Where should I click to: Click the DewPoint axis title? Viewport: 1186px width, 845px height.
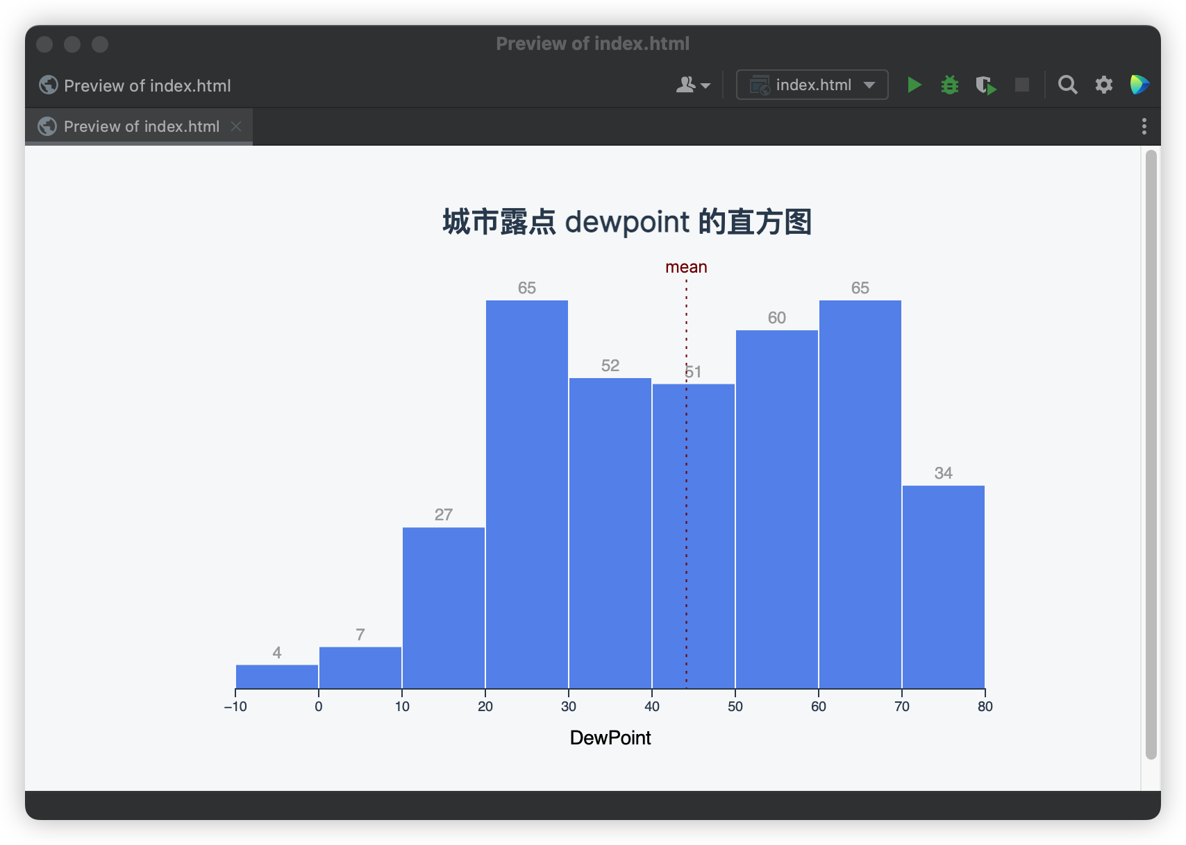tap(610, 737)
